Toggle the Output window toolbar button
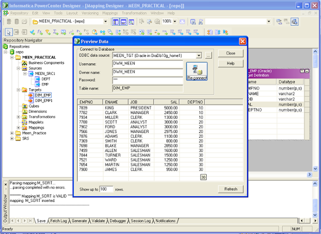The width and height of the screenshot is (321, 234). coord(123,21)
